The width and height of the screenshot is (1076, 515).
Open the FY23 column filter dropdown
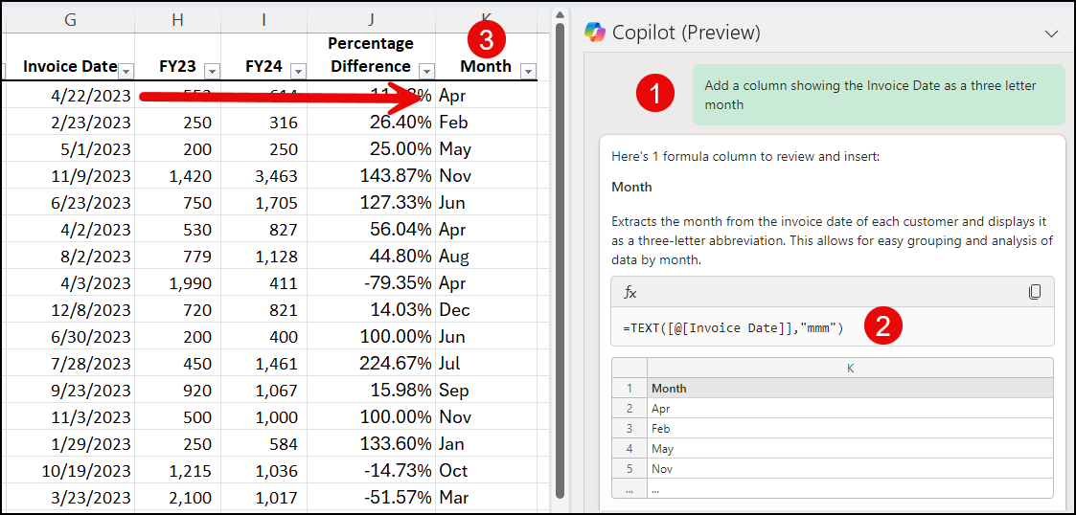(213, 71)
